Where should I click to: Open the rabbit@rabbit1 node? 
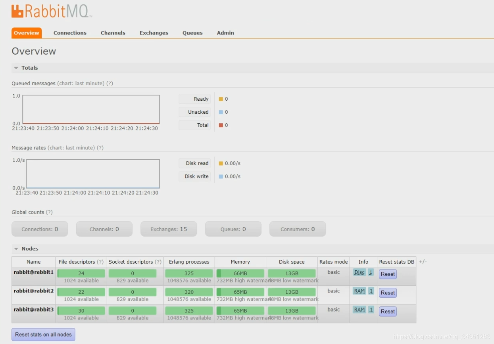pos(33,272)
